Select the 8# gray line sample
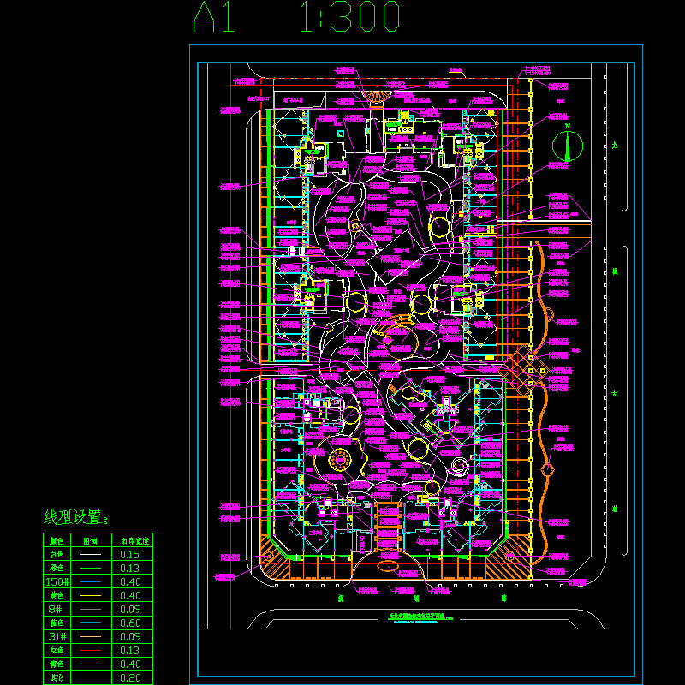Image resolution: width=685 pixels, height=685 pixels. tap(91, 609)
